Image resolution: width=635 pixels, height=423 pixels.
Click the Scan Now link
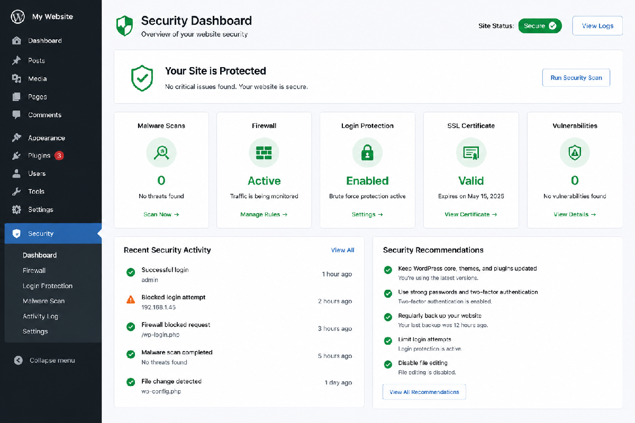coord(161,215)
